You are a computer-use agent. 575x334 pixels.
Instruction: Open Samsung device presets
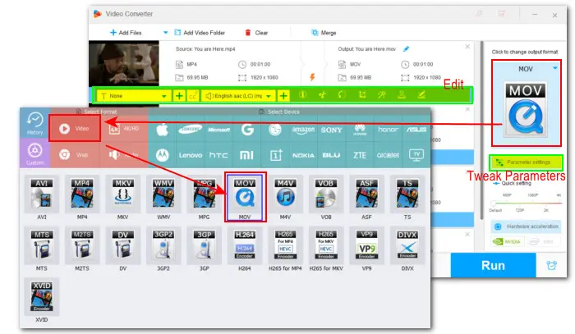(191, 130)
